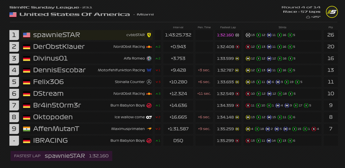Open driver spawnieSTAR's name in first place
This screenshot has width=345, height=168.
point(56,35)
